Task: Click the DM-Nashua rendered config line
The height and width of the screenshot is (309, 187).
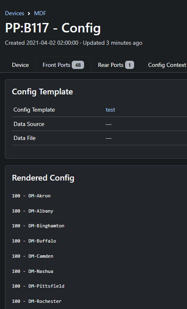Action: [x=32, y=271]
